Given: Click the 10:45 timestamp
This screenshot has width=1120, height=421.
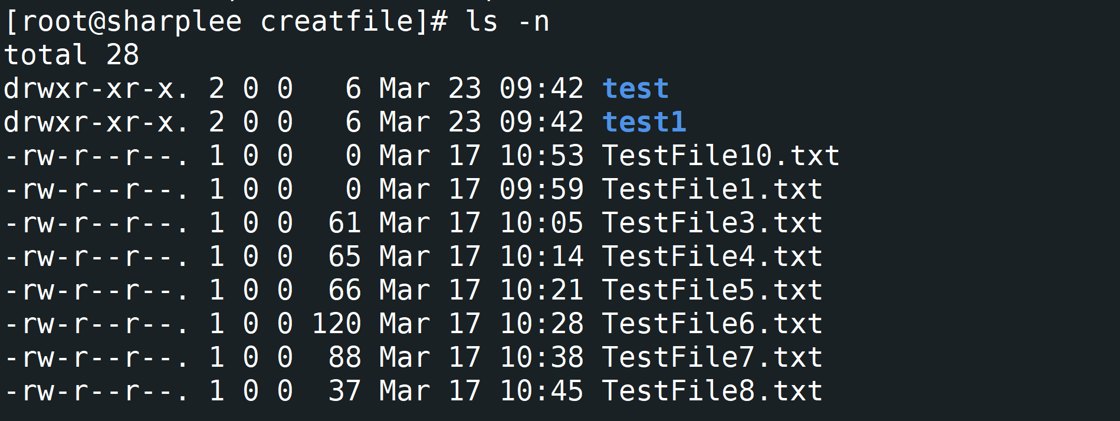Looking at the screenshot, I should pyautogui.click(x=541, y=392).
